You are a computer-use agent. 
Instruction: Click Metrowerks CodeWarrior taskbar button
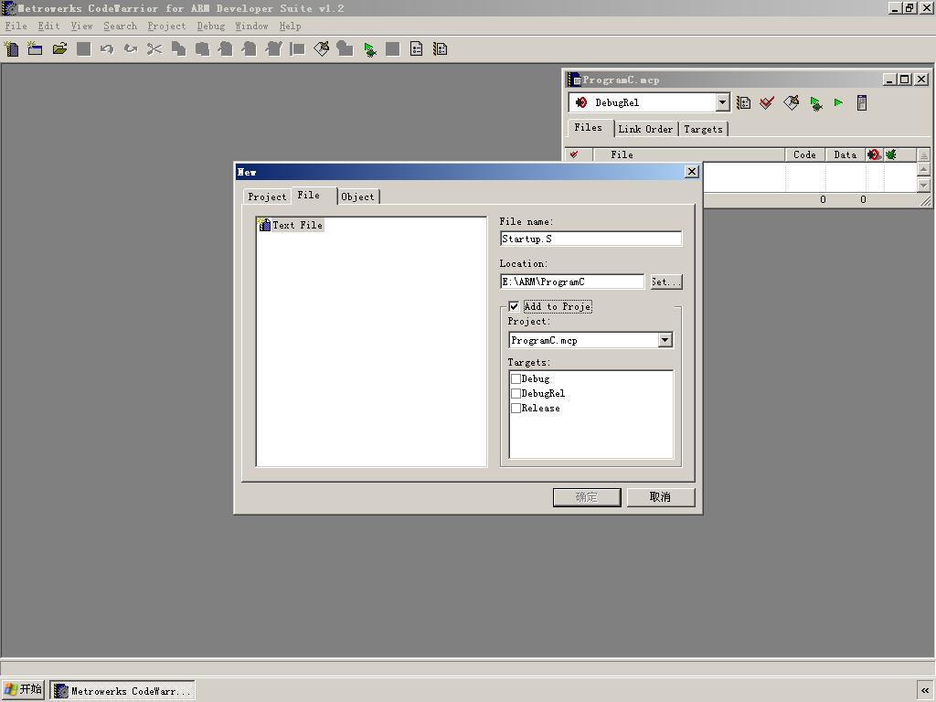[122, 691]
